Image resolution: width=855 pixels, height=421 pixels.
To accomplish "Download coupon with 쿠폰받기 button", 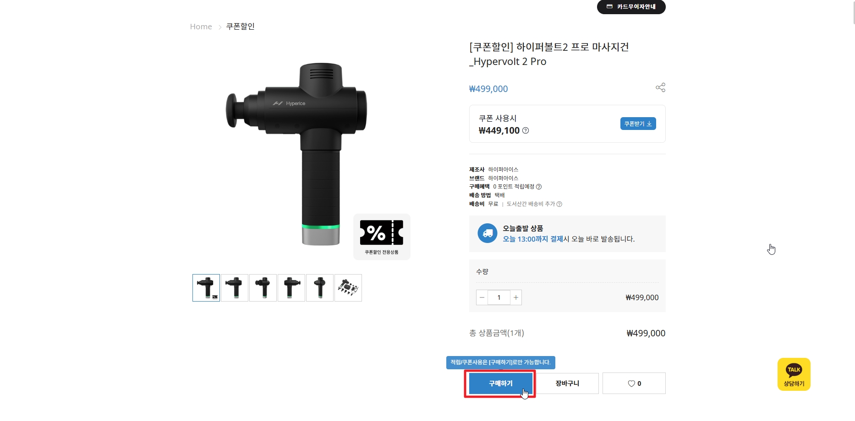I will pyautogui.click(x=638, y=124).
